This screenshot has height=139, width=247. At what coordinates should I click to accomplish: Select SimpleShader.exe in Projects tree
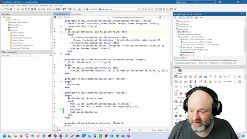coord(184,32)
